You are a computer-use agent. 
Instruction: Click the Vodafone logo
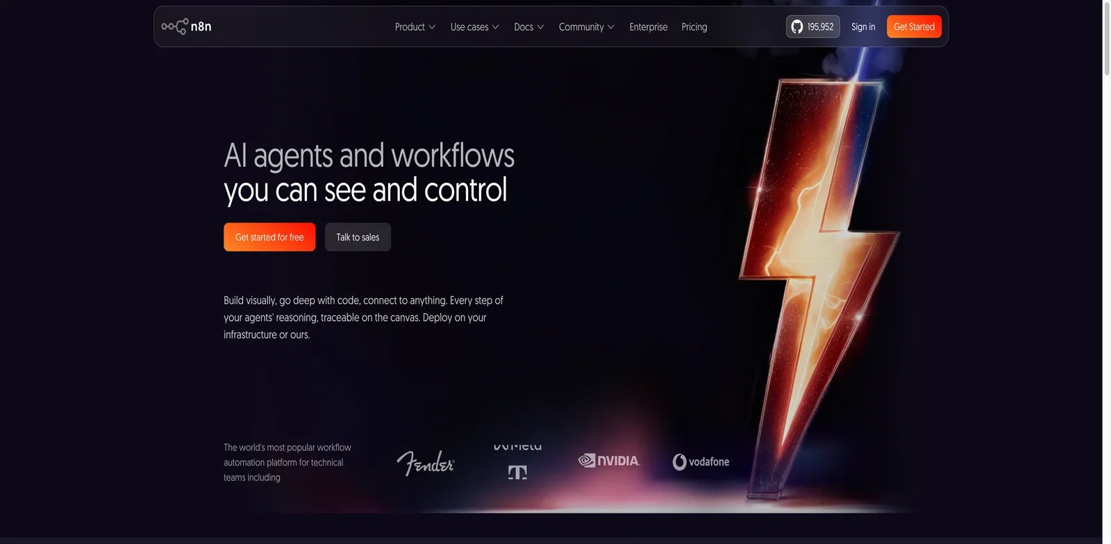(701, 462)
